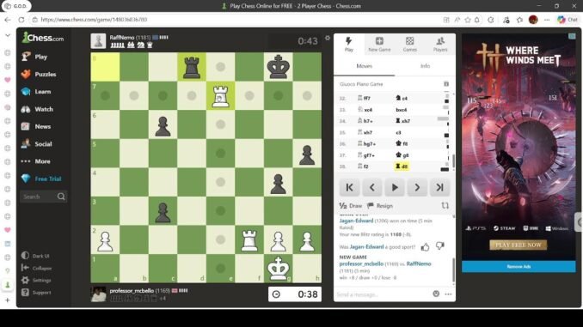Screen dimensions: 583x327
Task: Click the thumbs down for Jagan-Edward
Action: pos(440,246)
